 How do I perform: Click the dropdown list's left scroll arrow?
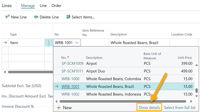tap(56, 101)
